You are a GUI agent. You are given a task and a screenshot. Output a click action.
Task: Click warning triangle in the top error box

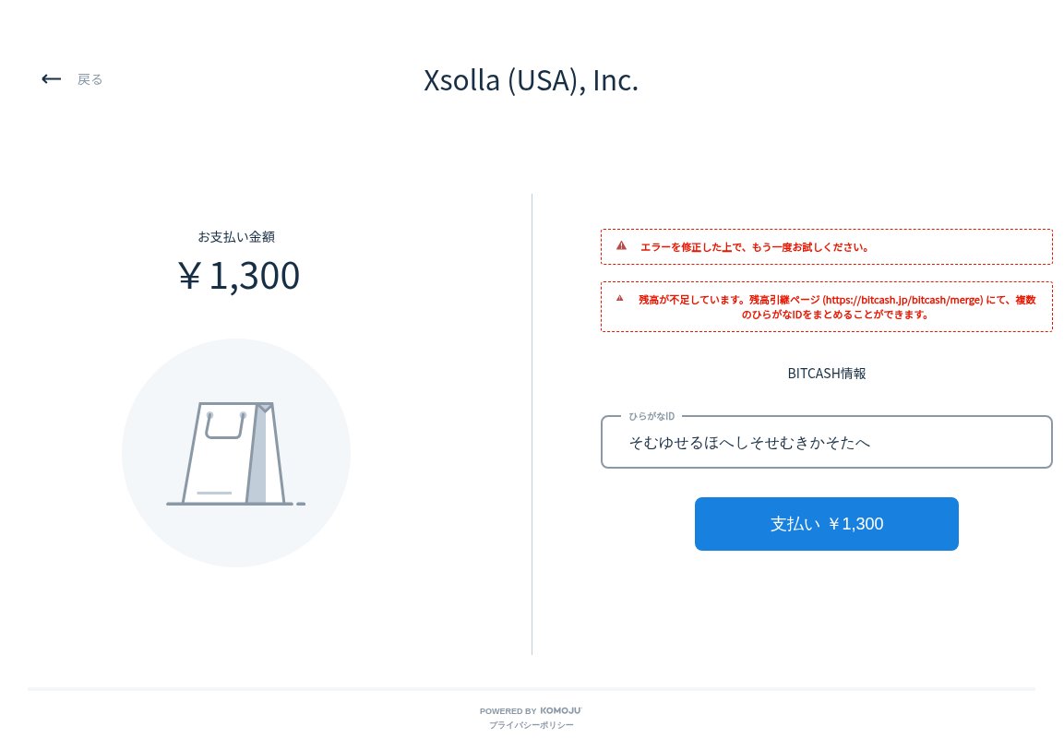(621, 246)
